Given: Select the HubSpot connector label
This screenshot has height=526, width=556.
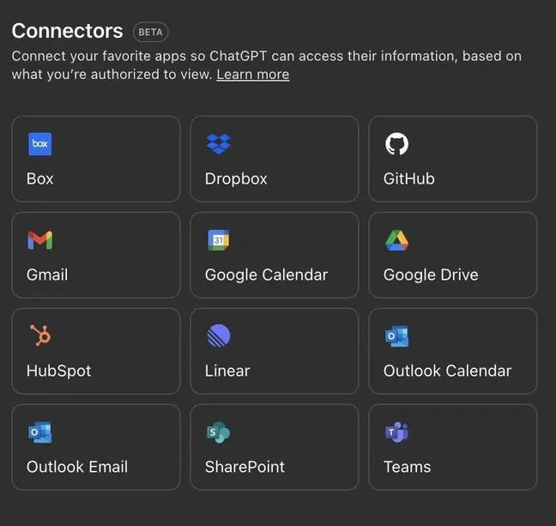Looking at the screenshot, I should (58, 371).
